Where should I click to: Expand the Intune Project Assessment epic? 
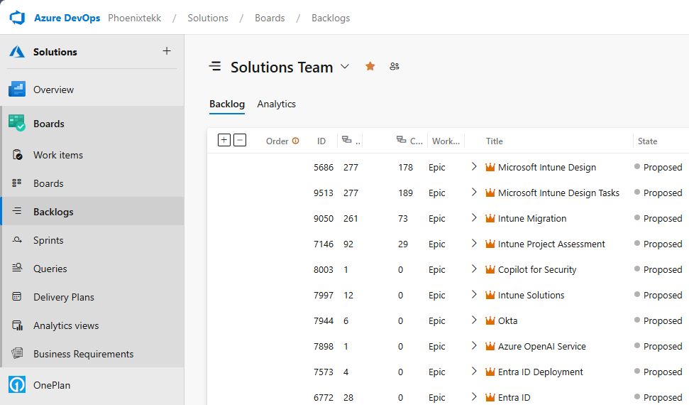[474, 244]
